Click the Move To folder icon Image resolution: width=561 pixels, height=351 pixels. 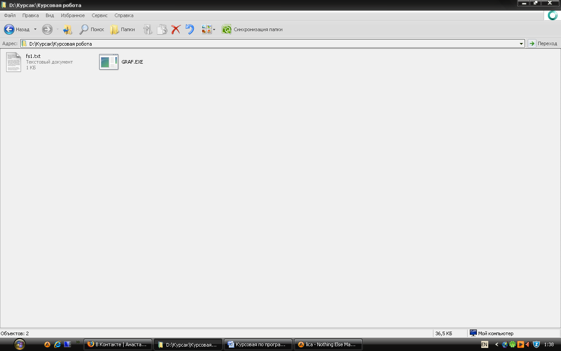click(x=148, y=29)
